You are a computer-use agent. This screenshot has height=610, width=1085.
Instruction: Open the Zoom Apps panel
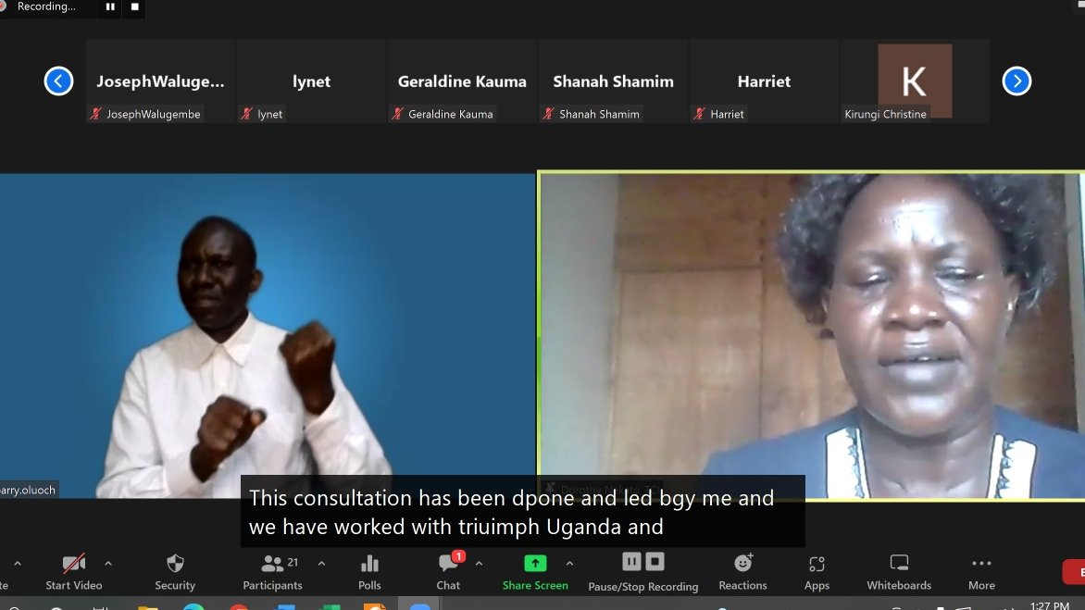[x=817, y=569]
